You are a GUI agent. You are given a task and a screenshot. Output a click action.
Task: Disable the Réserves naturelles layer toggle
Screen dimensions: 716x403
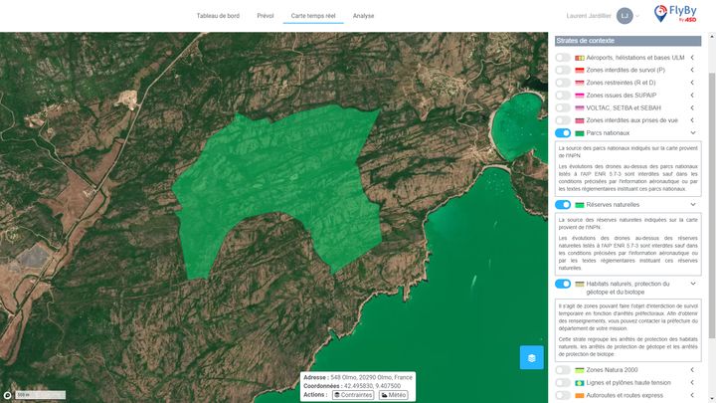tap(563, 205)
